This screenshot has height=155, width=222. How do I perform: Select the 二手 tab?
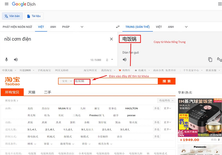point(47,92)
